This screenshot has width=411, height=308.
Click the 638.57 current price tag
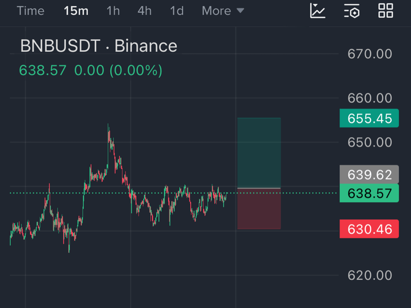369,193
